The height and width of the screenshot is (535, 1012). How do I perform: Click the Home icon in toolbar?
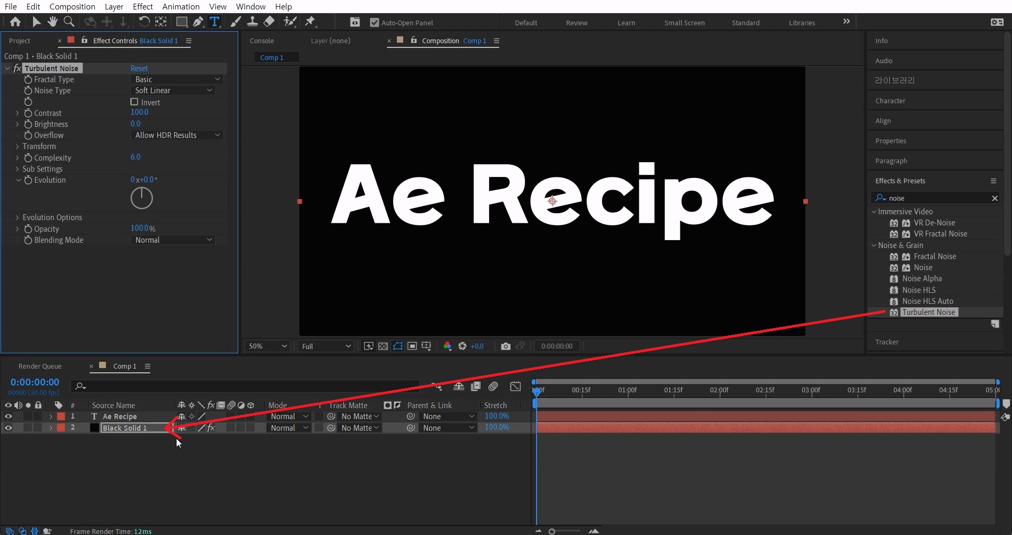coord(15,22)
